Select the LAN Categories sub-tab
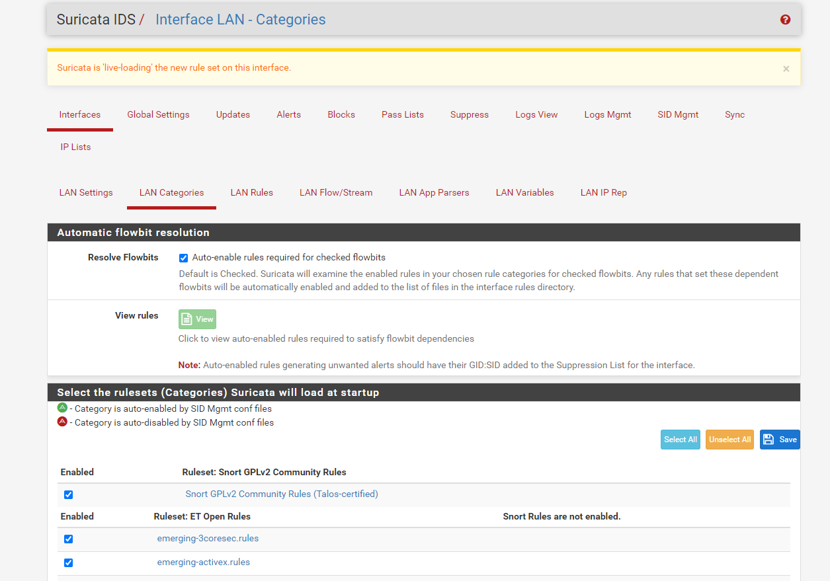The height and width of the screenshot is (581, 830). (x=171, y=192)
